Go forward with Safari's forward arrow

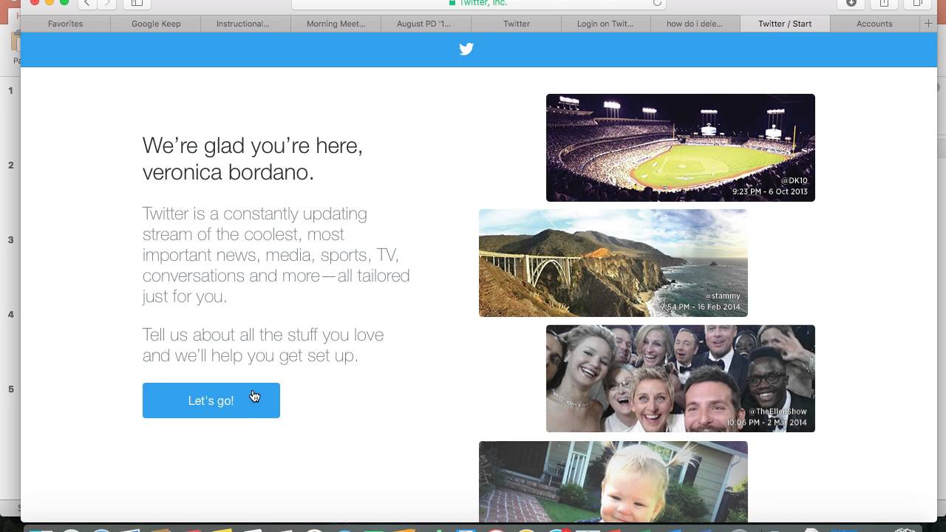pyautogui.click(x=107, y=3)
